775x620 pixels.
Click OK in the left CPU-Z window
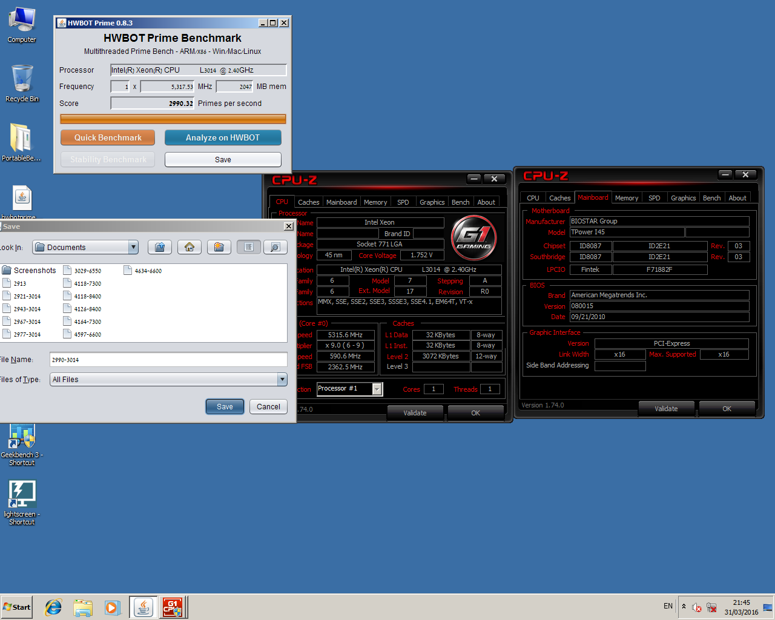(x=476, y=413)
